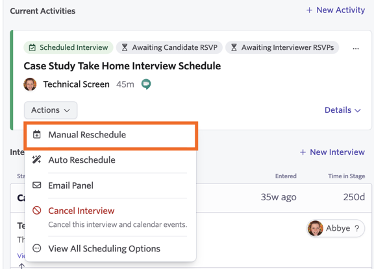Click the Scheduled Interview status badge
The image size is (374, 269).
(68, 47)
